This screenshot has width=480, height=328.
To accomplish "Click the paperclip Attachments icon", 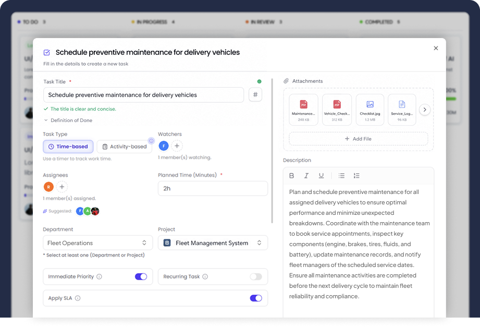I will point(286,81).
